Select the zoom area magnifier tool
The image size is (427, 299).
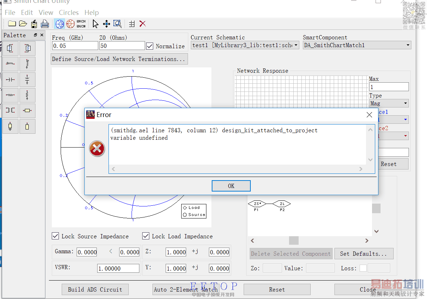pos(117,24)
